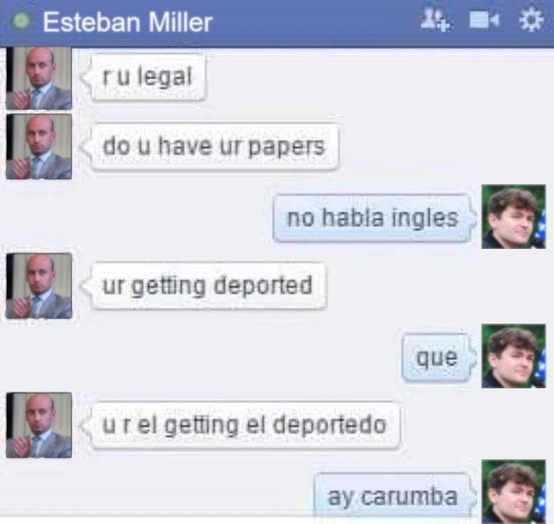Viewport: 554px width, 524px height.
Task: Open Esteban Miller profile name link
Action: [x=128, y=22]
